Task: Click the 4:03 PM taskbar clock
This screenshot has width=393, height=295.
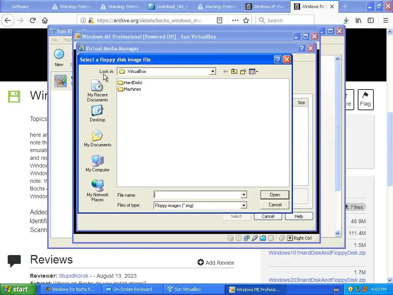Action: pos(379,289)
